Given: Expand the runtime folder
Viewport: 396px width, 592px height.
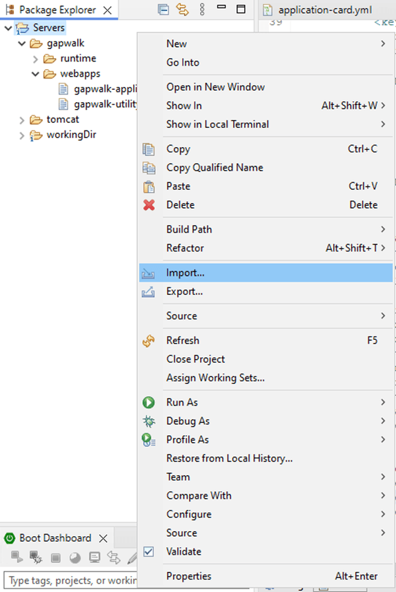Looking at the screenshot, I should (x=35, y=59).
